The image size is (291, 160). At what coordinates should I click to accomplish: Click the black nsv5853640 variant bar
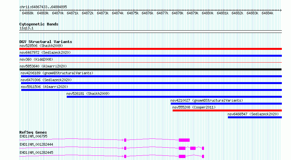pos(150,69)
